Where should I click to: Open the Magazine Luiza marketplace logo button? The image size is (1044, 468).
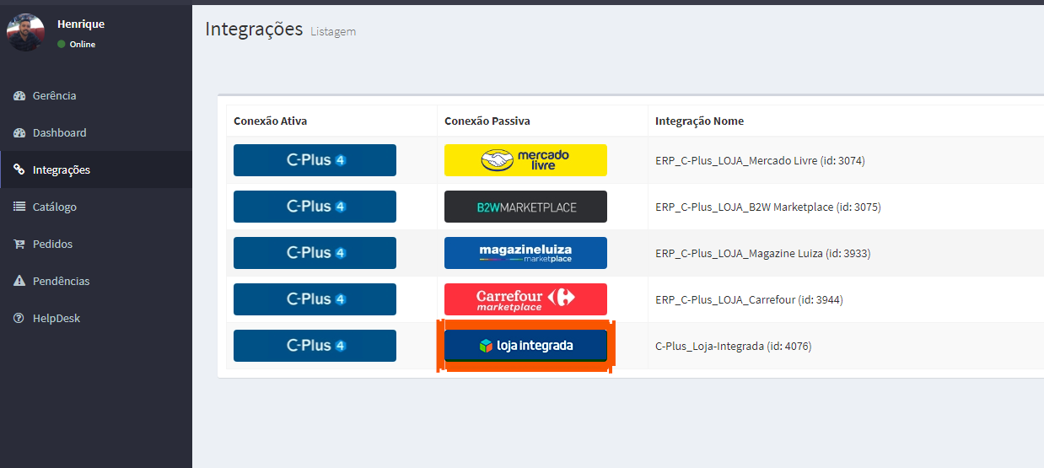[525, 253]
